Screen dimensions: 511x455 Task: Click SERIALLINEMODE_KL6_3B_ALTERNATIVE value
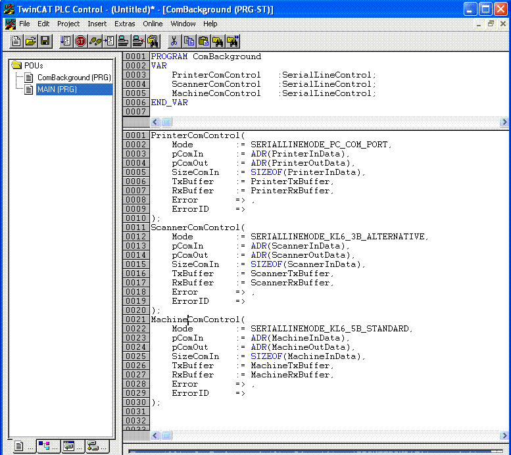pyautogui.click(x=337, y=237)
